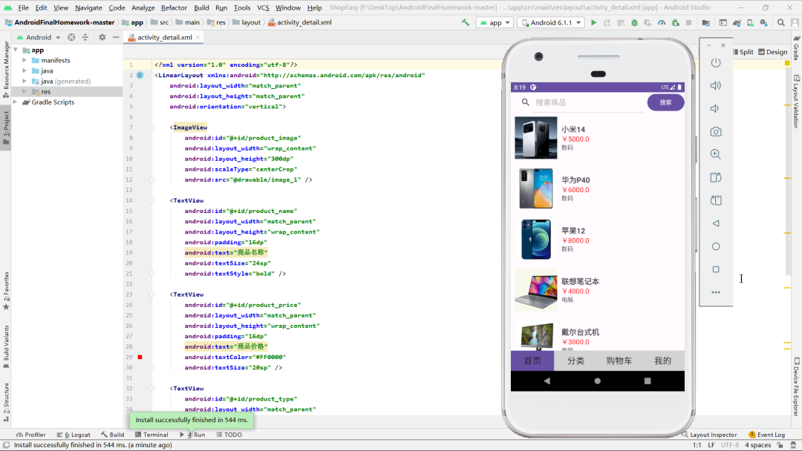Click the purple 搜索 button in app

(665, 102)
